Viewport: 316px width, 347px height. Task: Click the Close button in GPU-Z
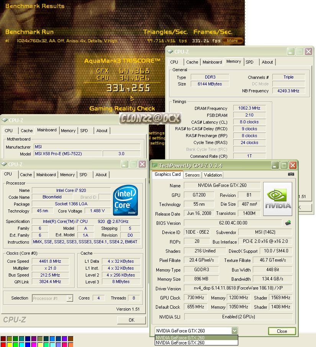click(282, 331)
